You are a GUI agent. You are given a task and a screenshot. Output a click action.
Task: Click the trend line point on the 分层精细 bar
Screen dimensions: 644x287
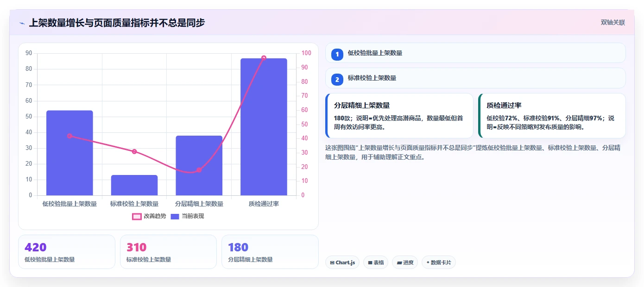tap(199, 170)
